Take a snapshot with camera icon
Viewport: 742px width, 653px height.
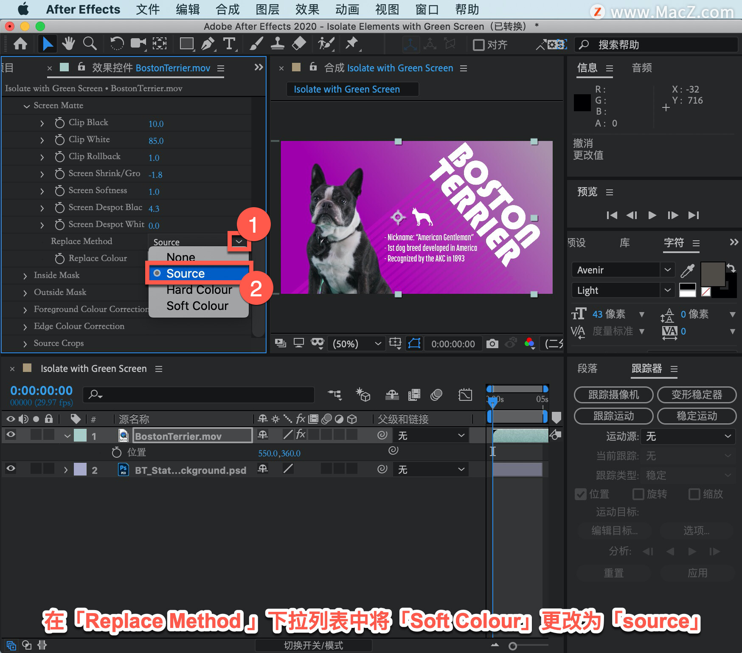point(492,343)
